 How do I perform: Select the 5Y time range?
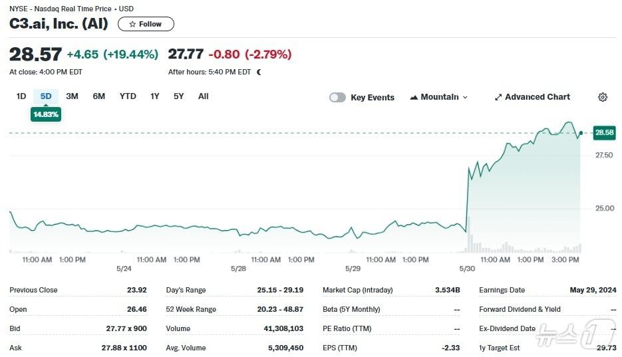pyautogui.click(x=179, y=96)
